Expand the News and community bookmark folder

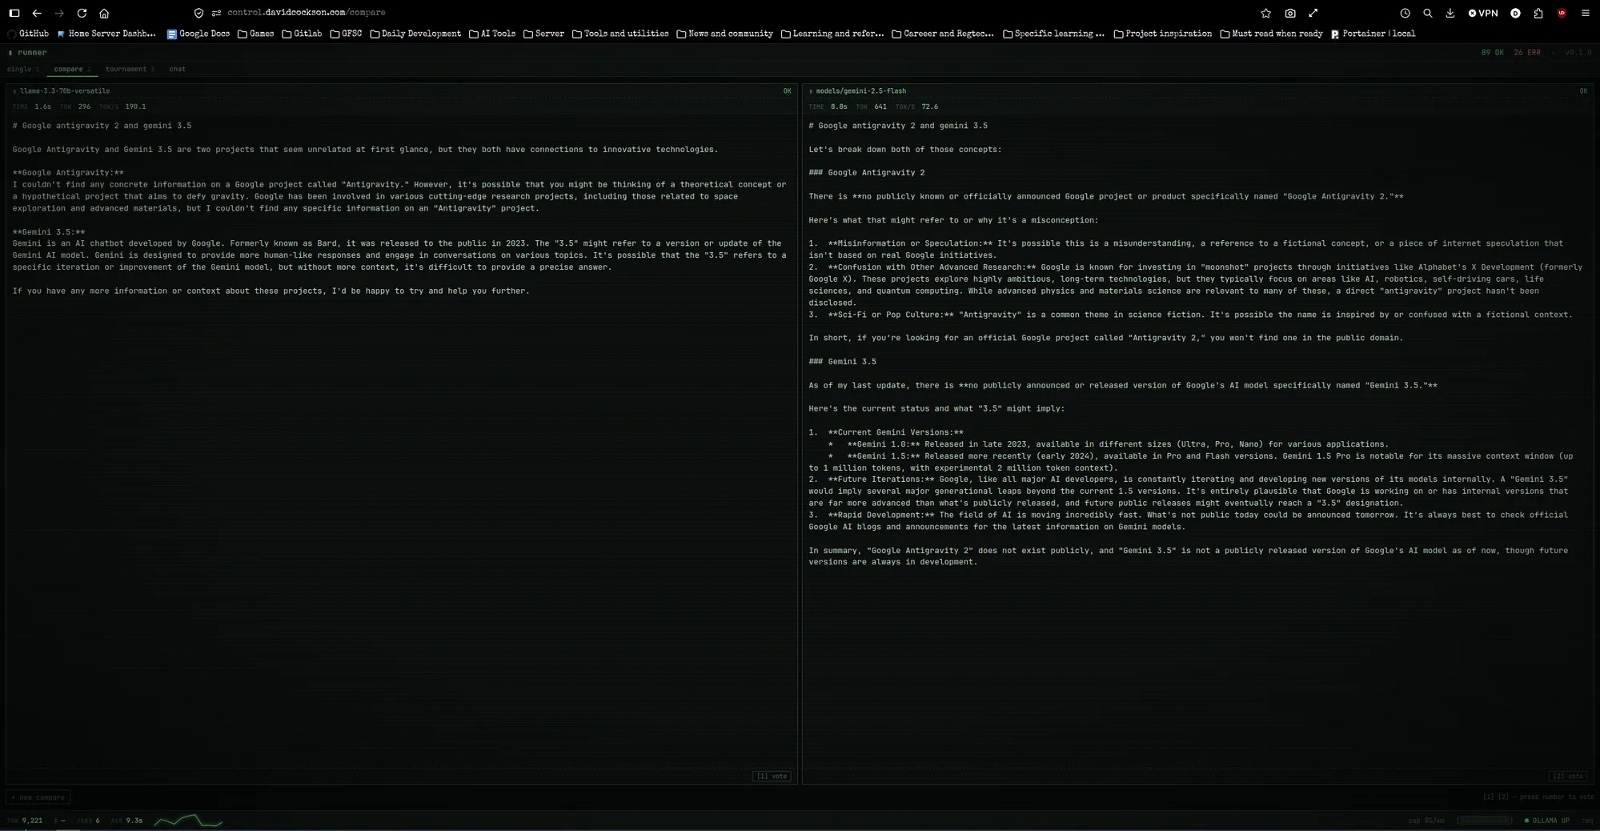724,34
